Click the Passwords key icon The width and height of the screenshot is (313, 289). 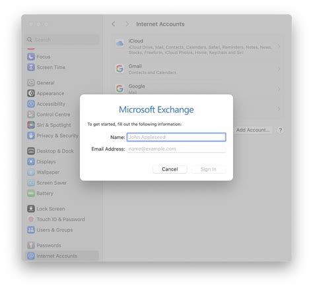[31, 246]
